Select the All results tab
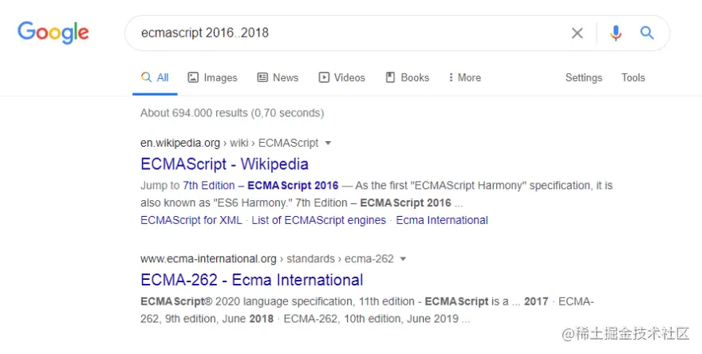The width and height of the screenshot is (702, 354). (155, 77)
